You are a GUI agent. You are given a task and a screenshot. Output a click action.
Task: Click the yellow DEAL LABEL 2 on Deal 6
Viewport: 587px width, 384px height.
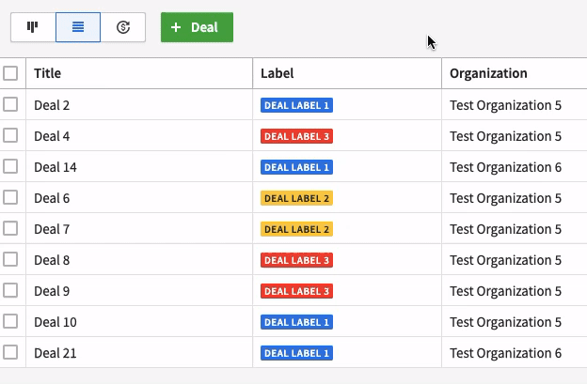pyautogui.click(x=296, y=198)
